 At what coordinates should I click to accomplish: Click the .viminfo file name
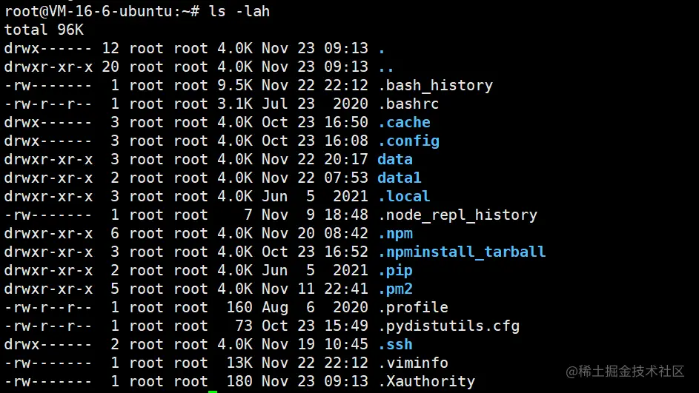413,363
